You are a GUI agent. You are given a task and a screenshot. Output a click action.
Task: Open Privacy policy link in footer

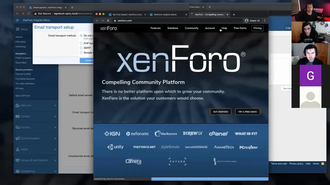296,164
